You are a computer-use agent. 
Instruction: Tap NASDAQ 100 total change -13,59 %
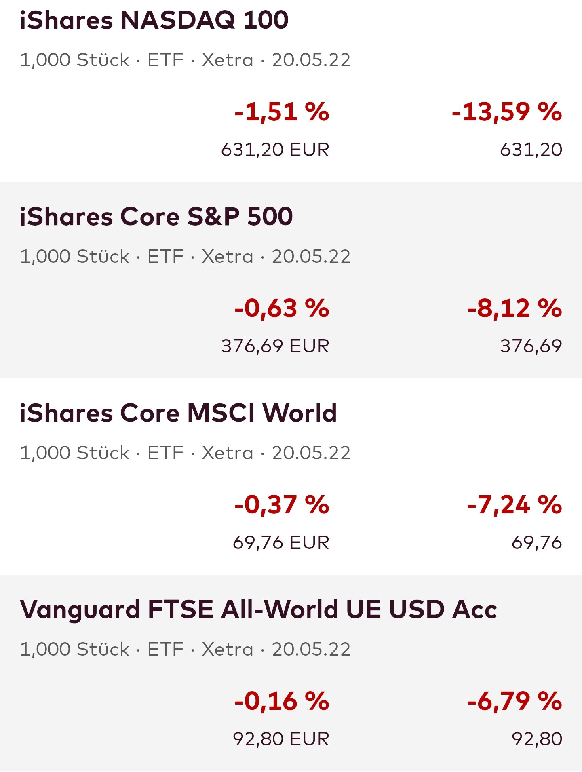(507, 112)
